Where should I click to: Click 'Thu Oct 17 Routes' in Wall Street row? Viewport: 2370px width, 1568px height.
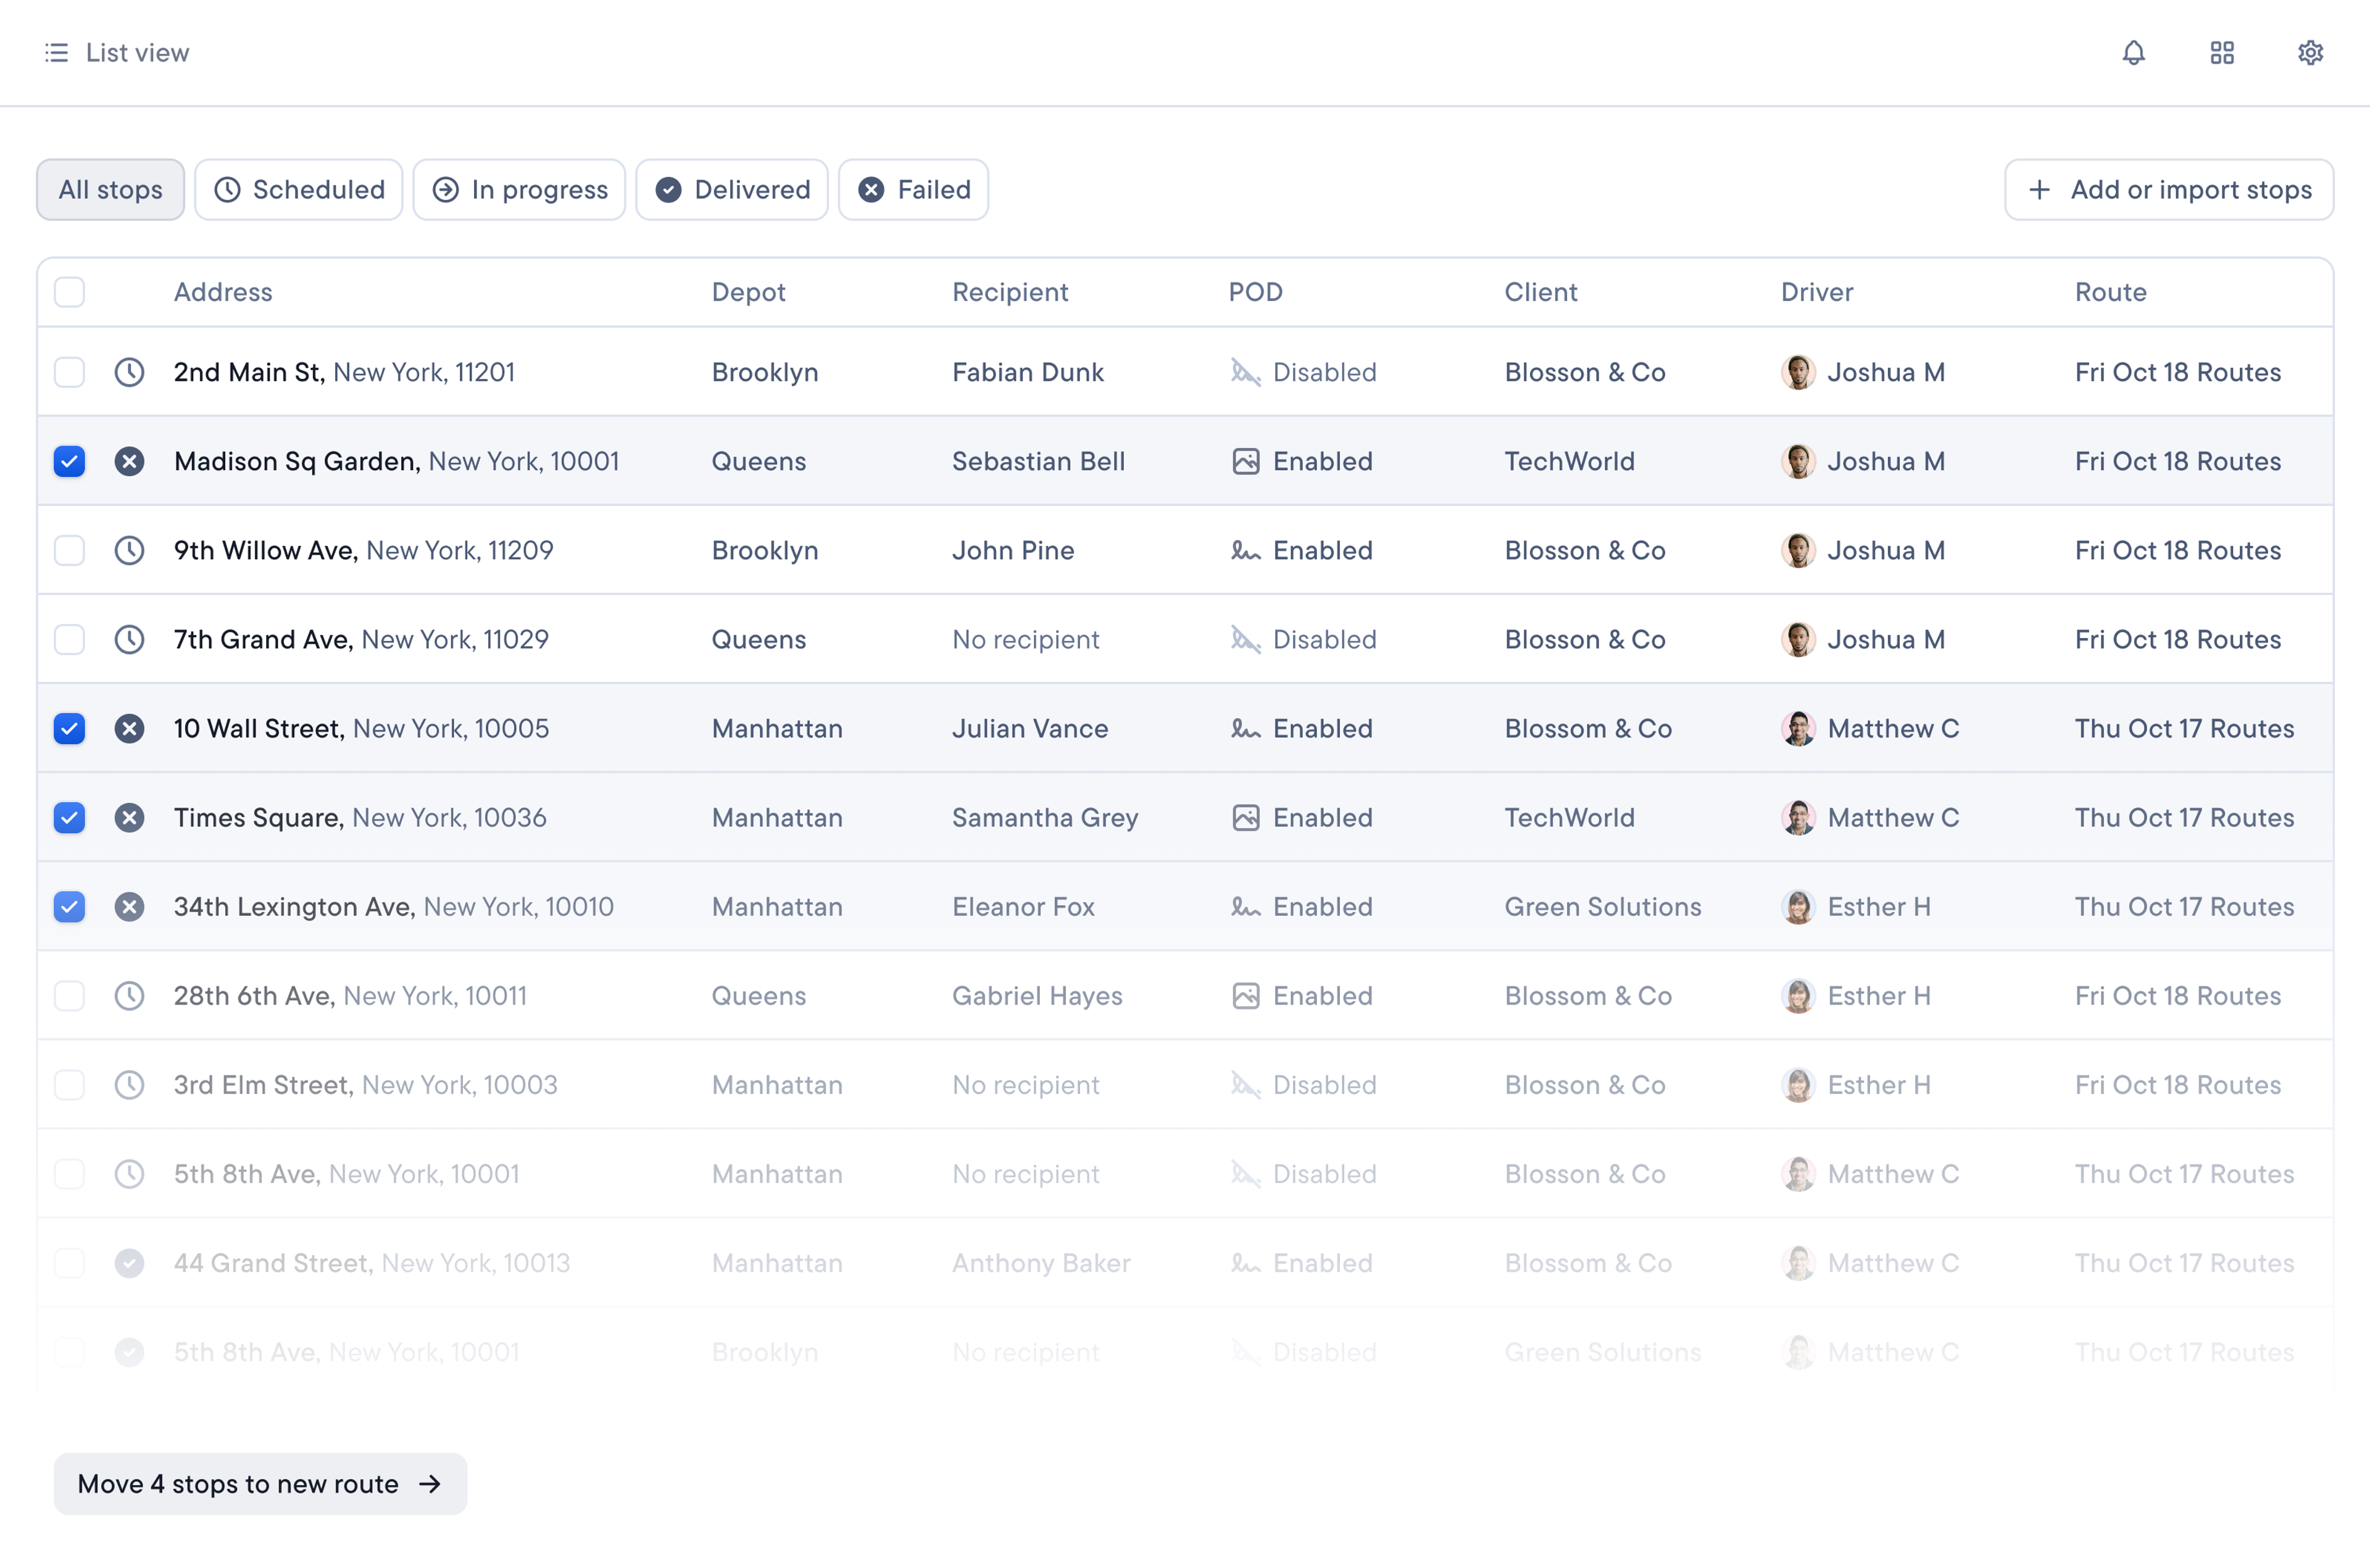click(x=2184, y=728)
